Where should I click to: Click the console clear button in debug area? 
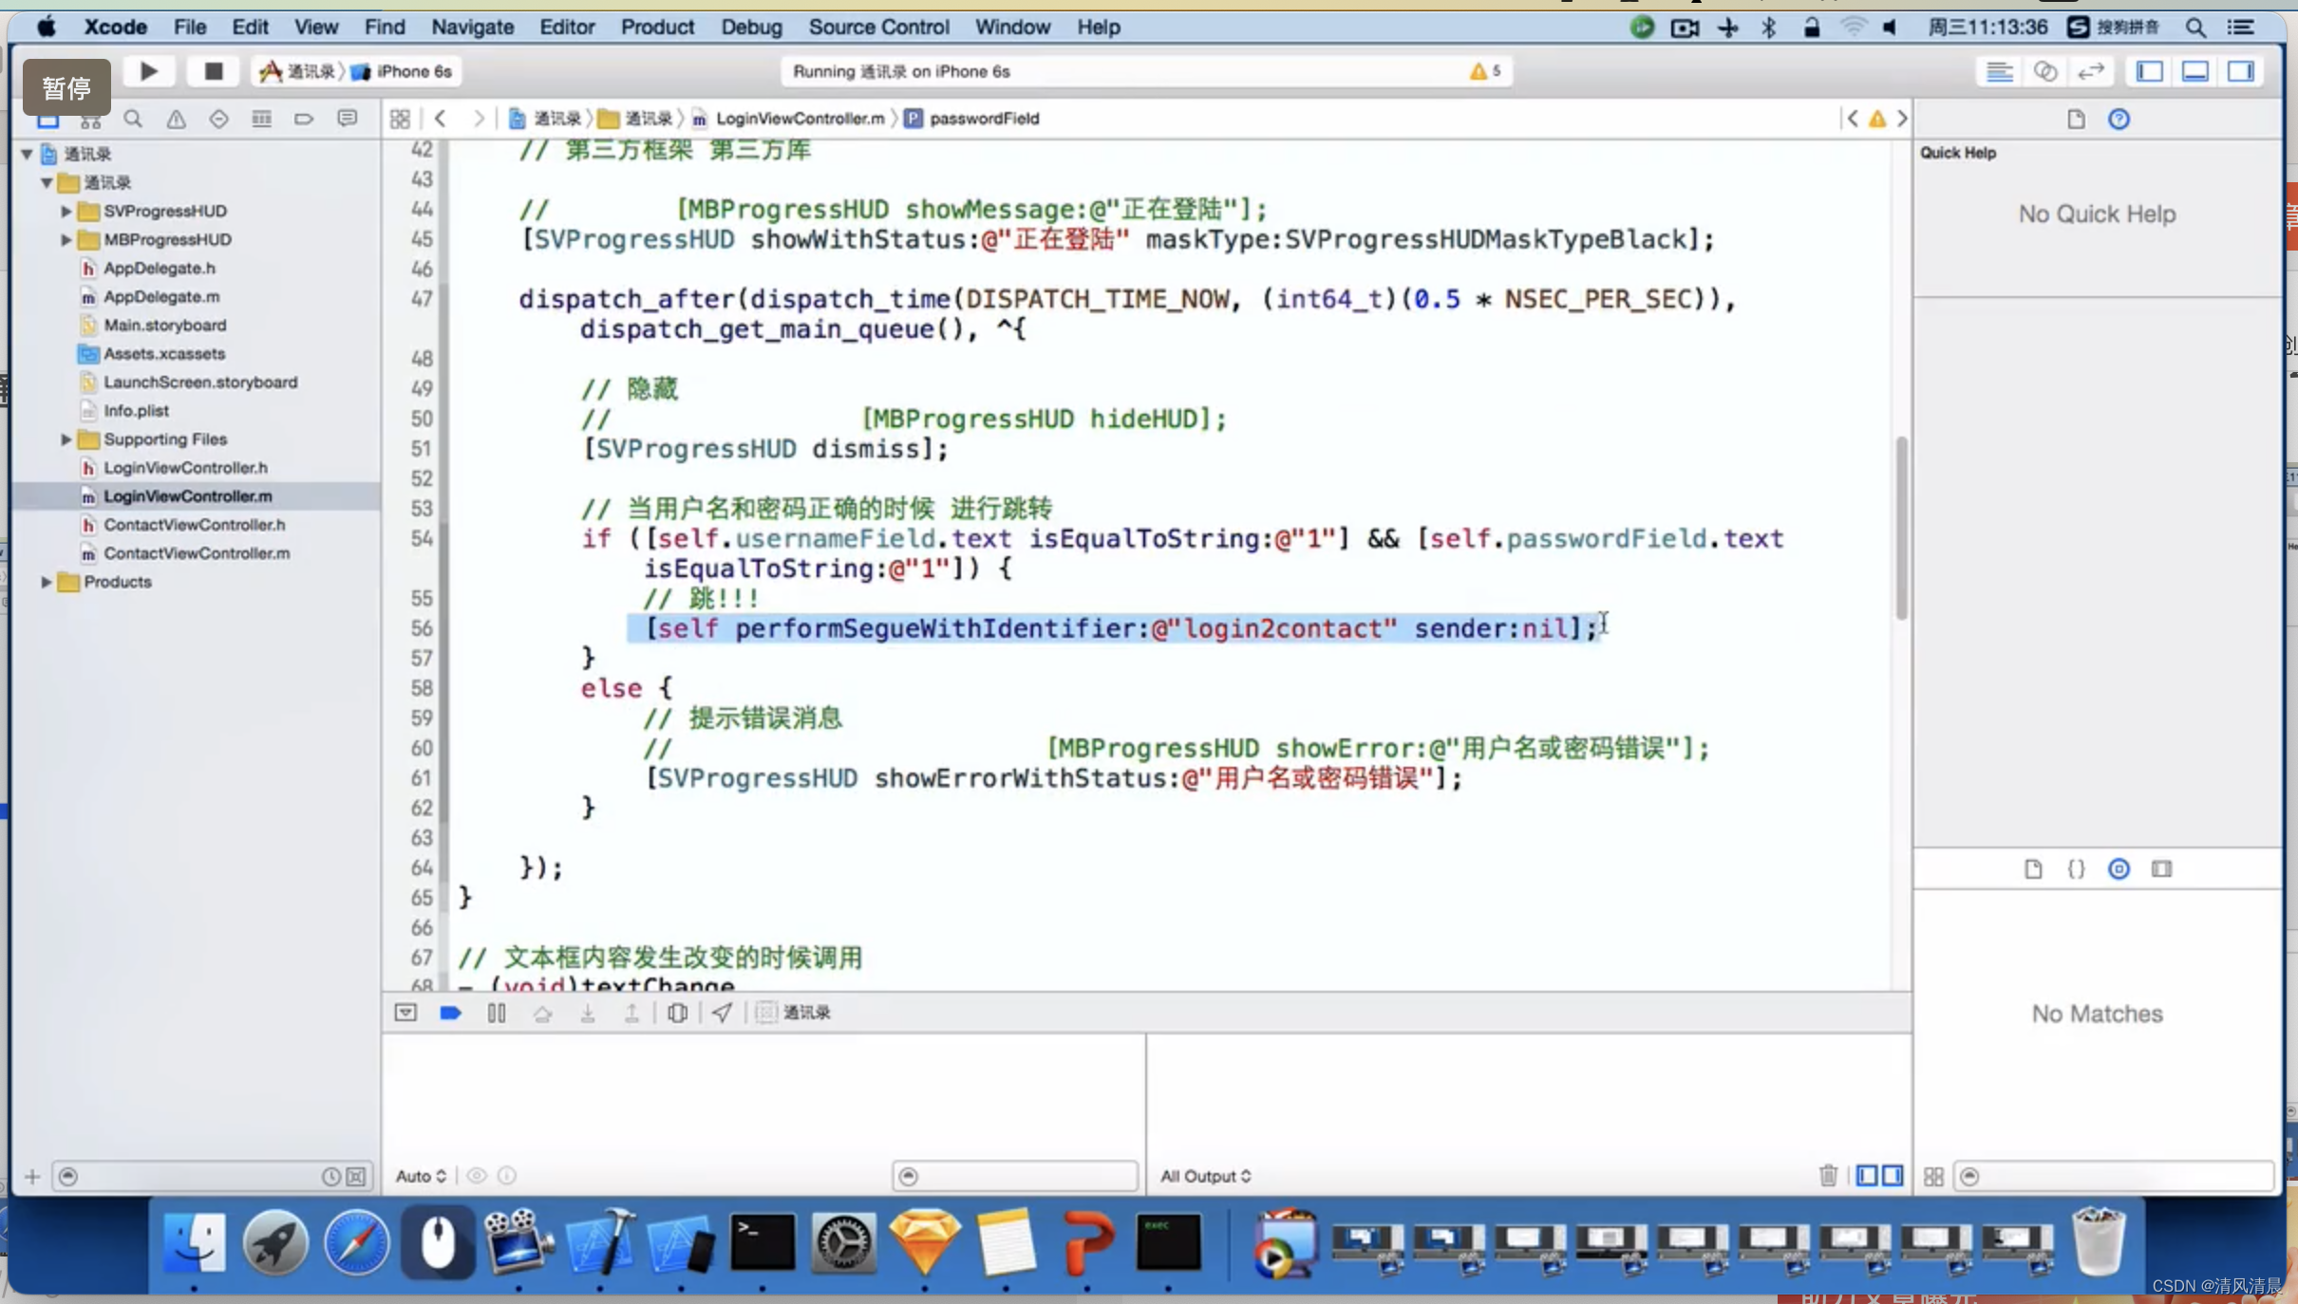point(1828,1175)
